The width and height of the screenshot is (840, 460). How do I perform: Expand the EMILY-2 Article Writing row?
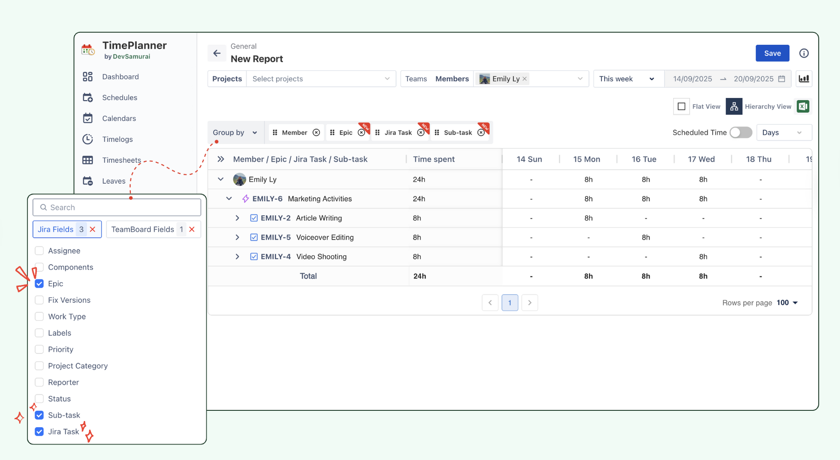tap(237, 218)
